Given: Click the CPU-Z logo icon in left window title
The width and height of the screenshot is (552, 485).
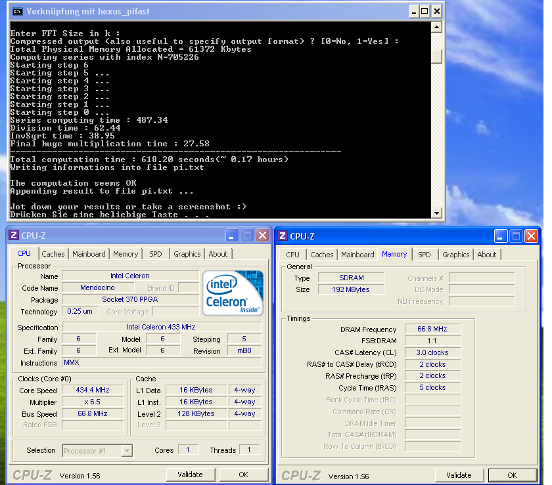Looking at the screenshot, I should tap(14, 235).
